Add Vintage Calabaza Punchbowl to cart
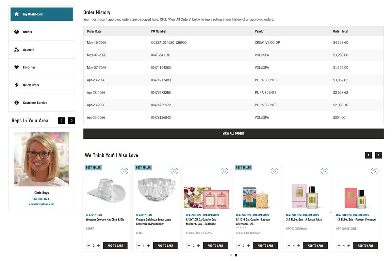 tap(165, 246)
